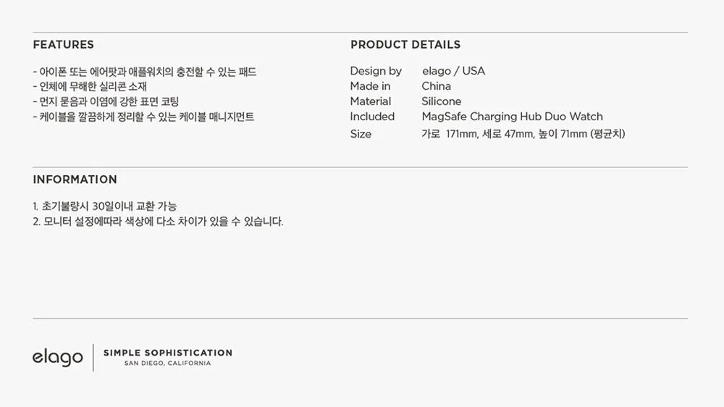This screenshot has height=407, width=724.
Task: Select the FEATURES heading
Action: (64, 45)
